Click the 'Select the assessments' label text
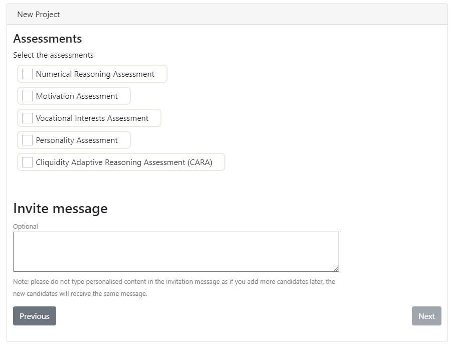Viewport: 452px width, 344px height. (54, 55)
